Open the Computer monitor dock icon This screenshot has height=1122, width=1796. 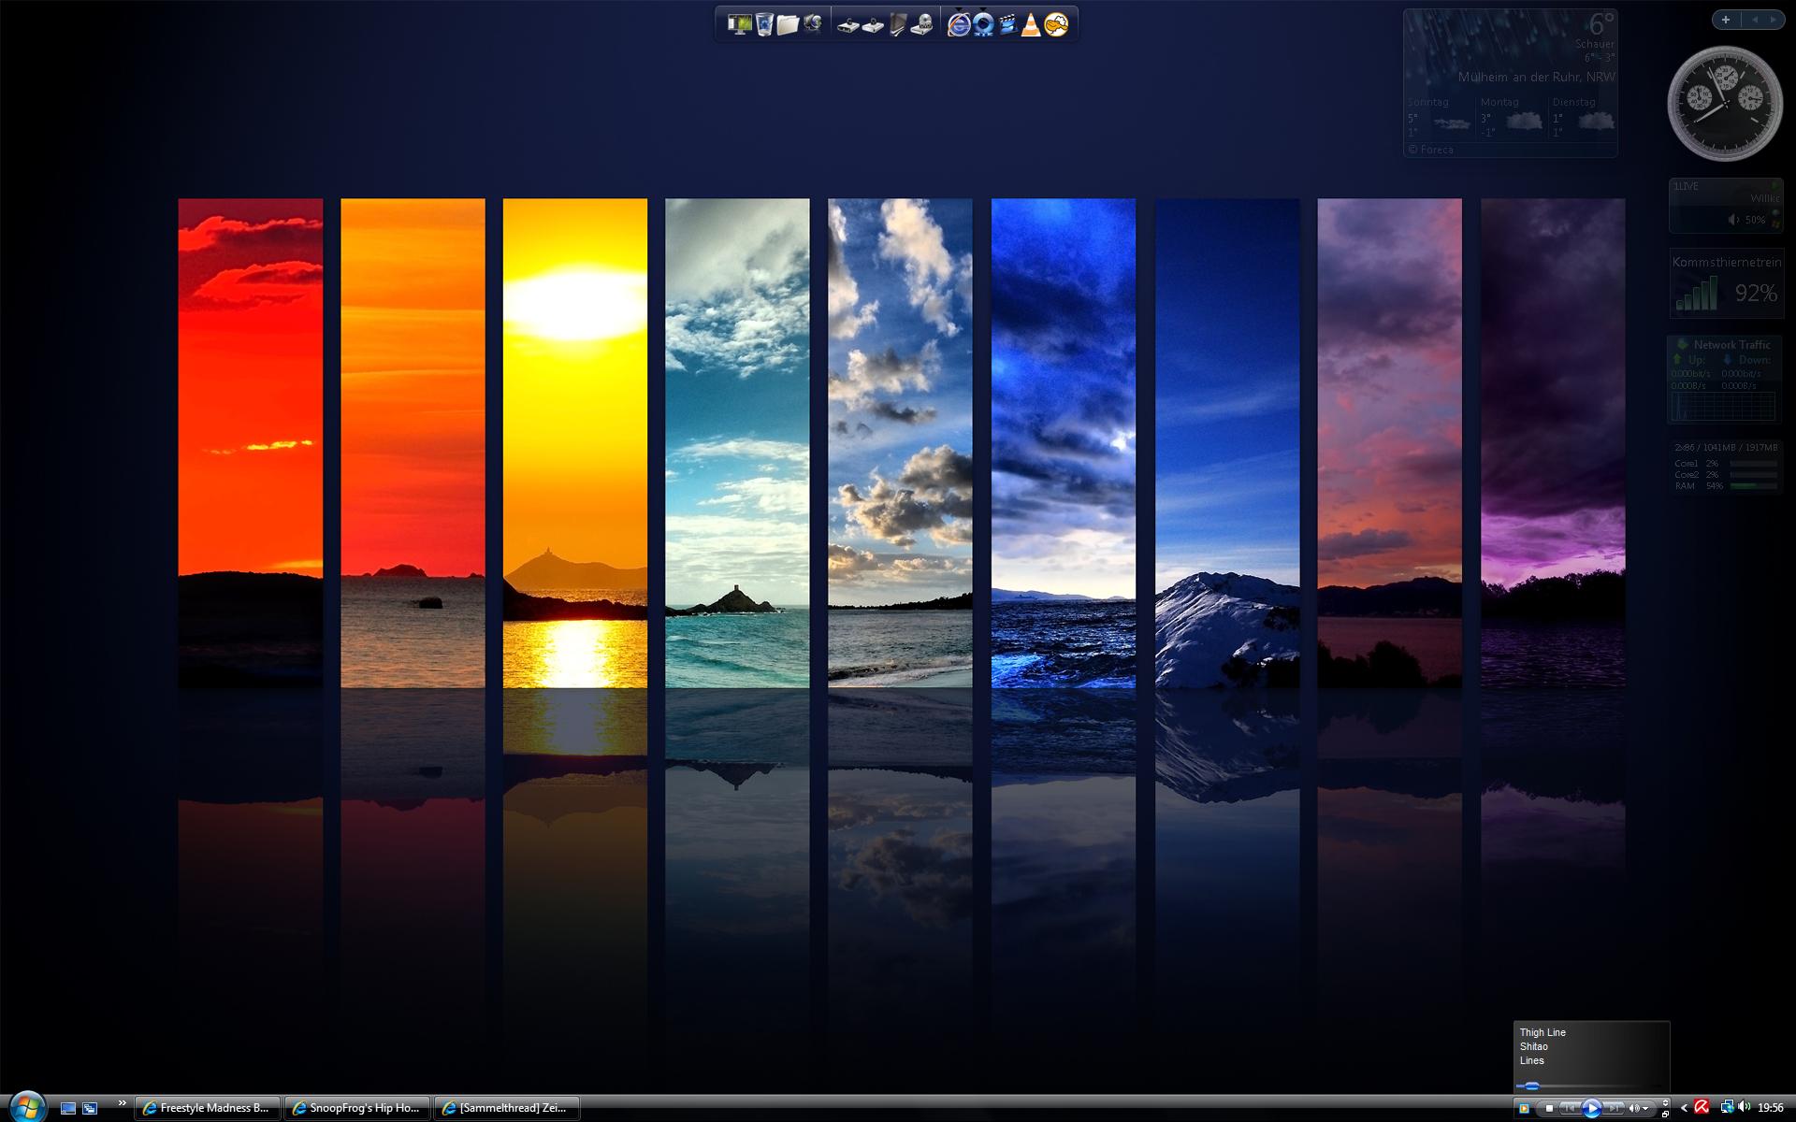pyautogui.click(x=740, y=24)
